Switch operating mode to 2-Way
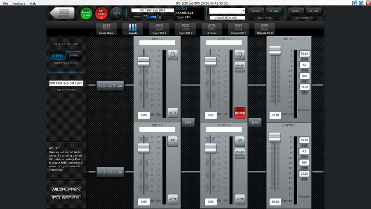This screenshot has width=371, height=209. (x=74, y=55)
